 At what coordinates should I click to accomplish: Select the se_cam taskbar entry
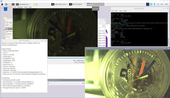point(95,4)
